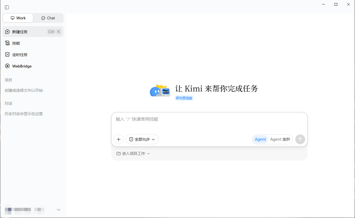Screen dimensions: 355x218
Task: Click the WebBridge icon in the sidebar
Action: click(7, 66)
